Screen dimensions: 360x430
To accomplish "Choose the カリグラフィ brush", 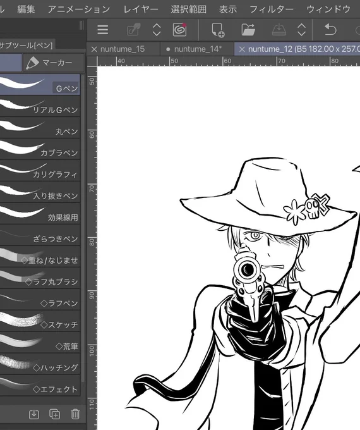I will point(40,171).
